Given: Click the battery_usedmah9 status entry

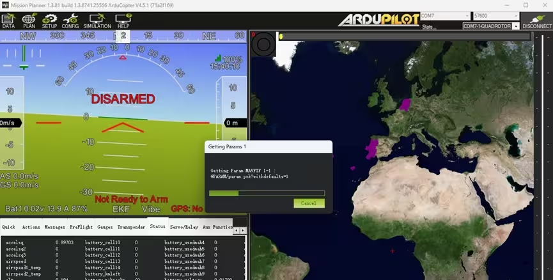Looking at the screenshot, I should click(x=185, y=274).
